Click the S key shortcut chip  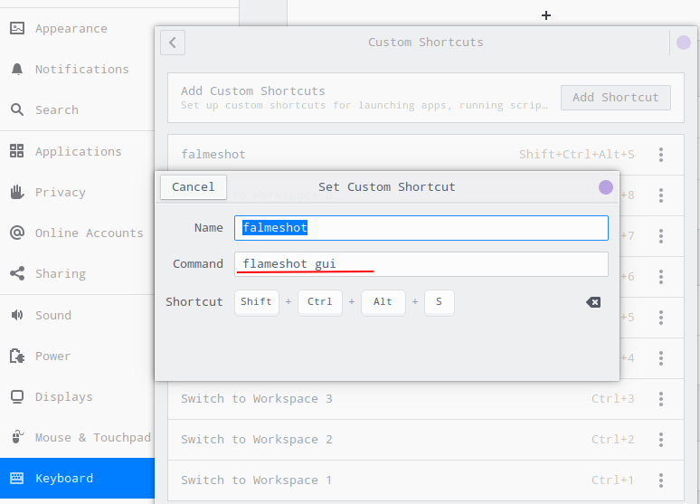click(439, 302)
